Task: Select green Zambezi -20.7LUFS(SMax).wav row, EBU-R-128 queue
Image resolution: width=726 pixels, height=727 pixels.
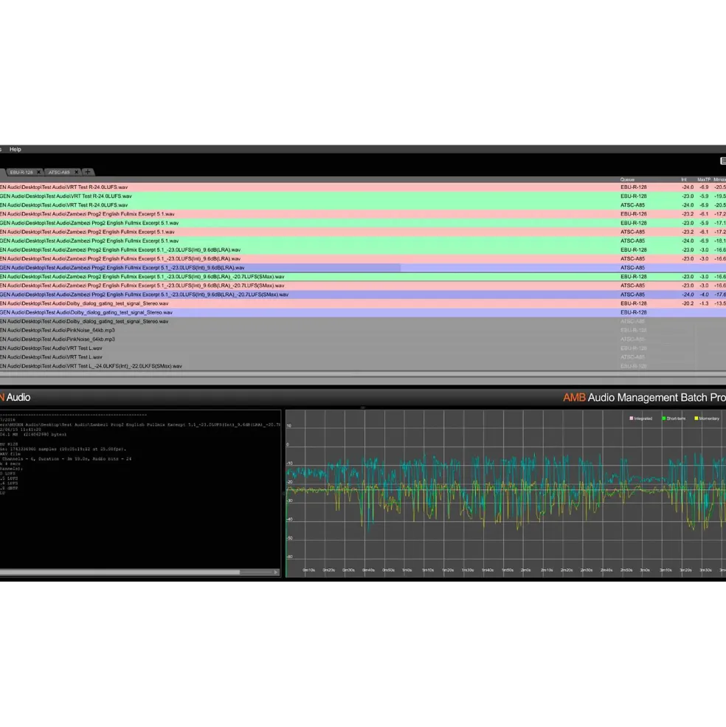Action: pyautogui.click(x=363, y=277)
